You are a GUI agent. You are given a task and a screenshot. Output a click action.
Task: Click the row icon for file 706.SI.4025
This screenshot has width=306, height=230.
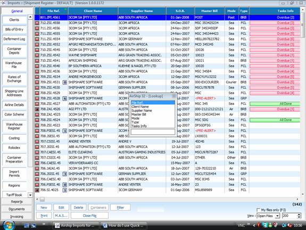[x=37, y=190]
